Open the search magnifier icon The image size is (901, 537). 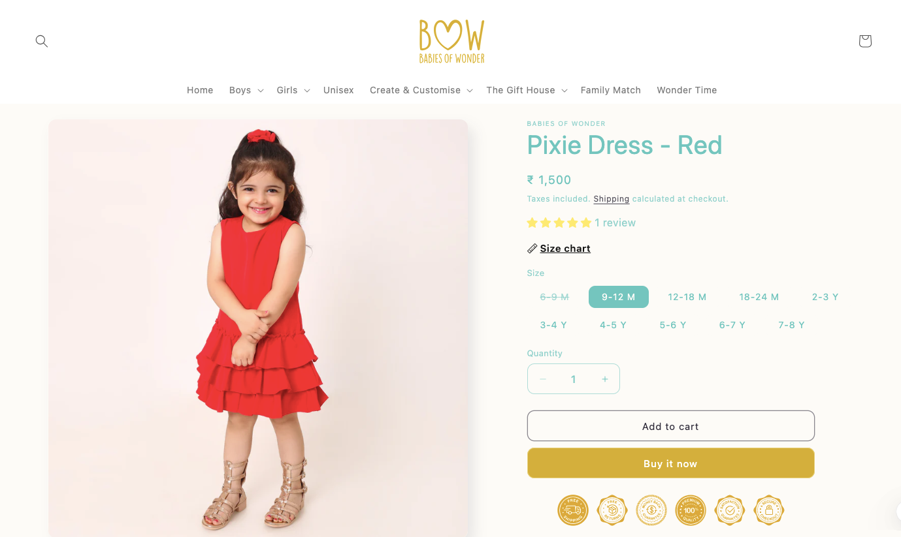point(42,41)
